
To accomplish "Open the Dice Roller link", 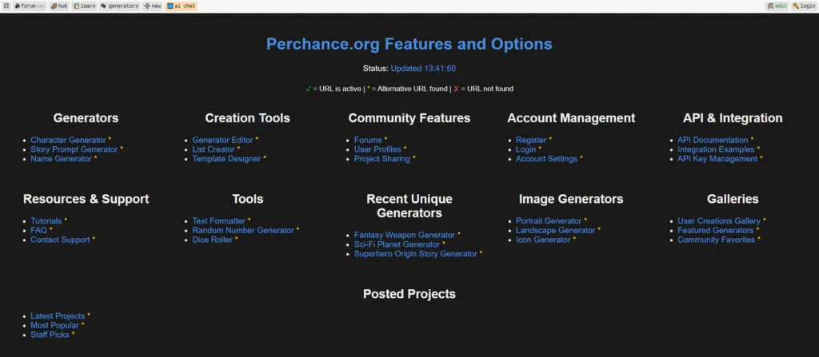I will pyautogui.click(x=212, y=240).
